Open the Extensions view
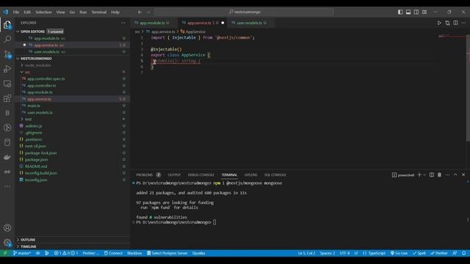 click(7, 98)
